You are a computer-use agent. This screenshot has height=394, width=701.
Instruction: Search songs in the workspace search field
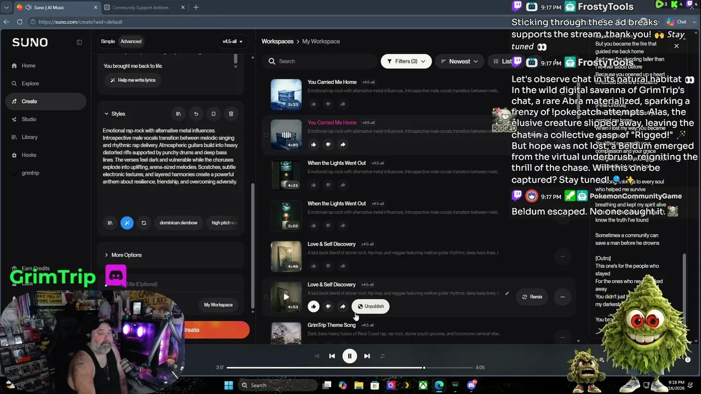coord(319,61)
